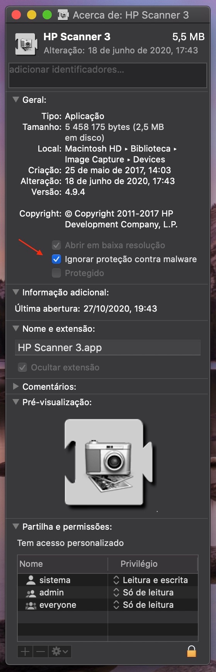Click the title bar proxy icon

pos(63,15)
